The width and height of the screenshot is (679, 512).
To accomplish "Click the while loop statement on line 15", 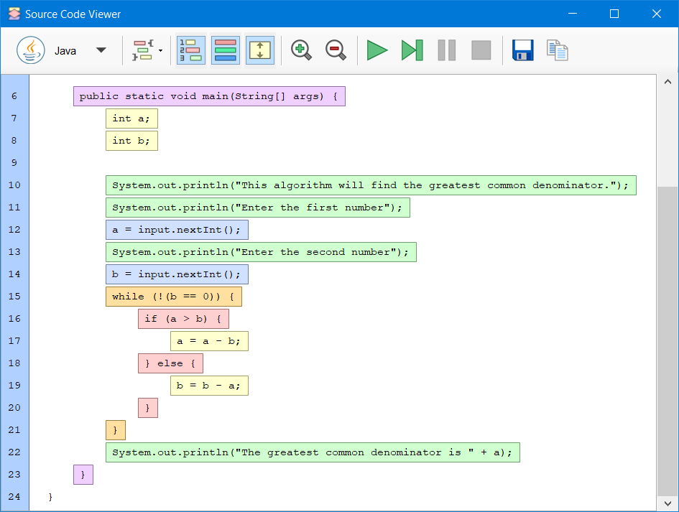I will click(x=172, y=296).
